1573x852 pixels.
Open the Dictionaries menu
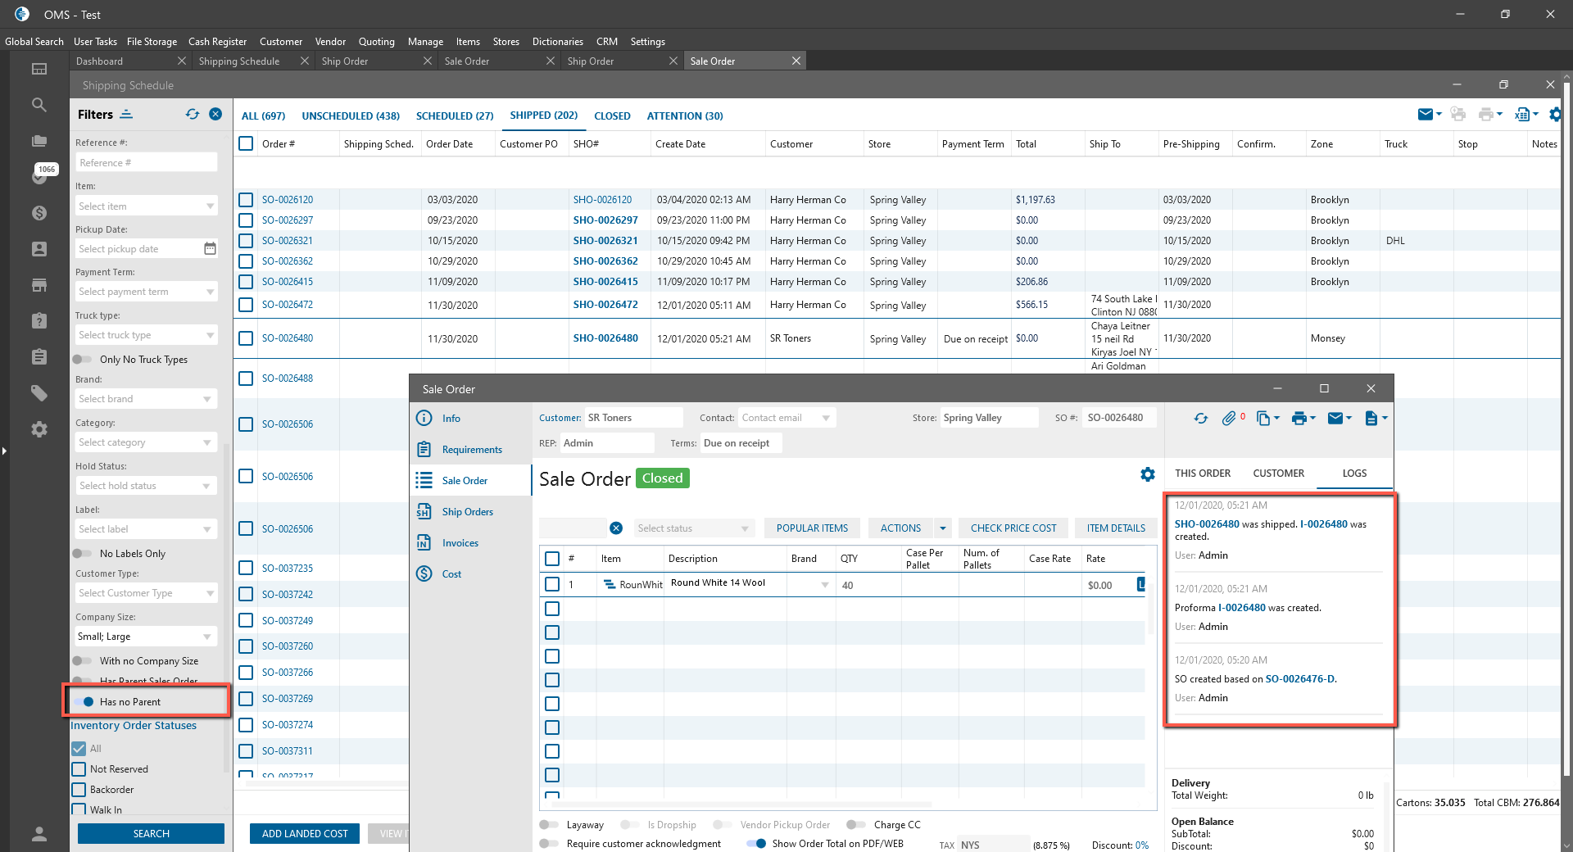(x=557, y=42)
